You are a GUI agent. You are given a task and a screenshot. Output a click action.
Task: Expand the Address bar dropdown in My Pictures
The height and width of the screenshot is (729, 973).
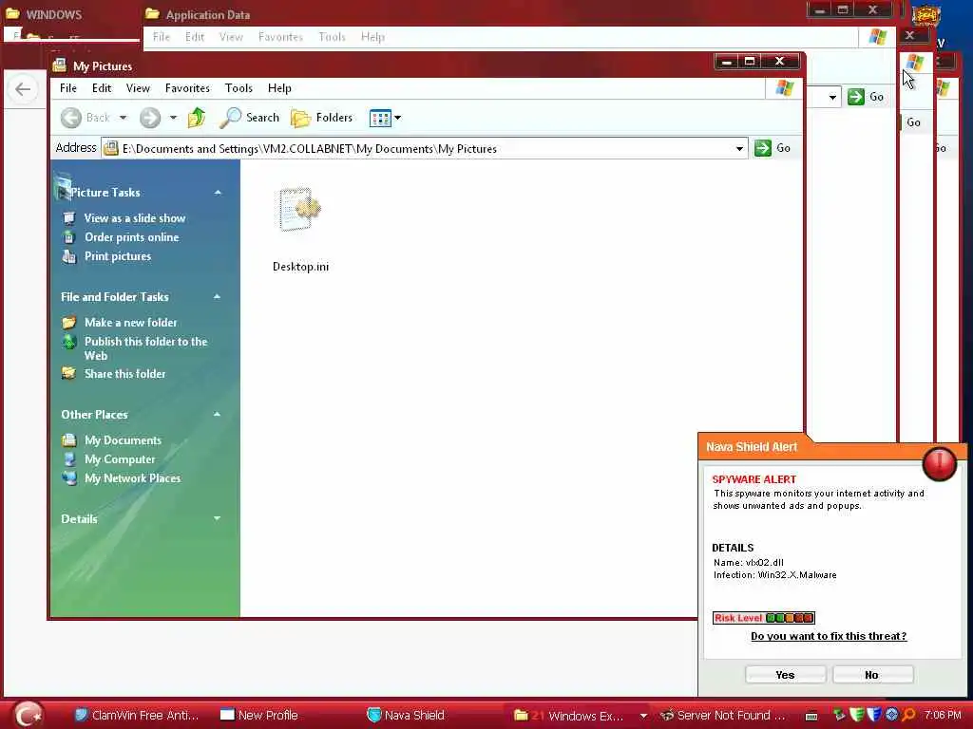[x=739, y=149]
